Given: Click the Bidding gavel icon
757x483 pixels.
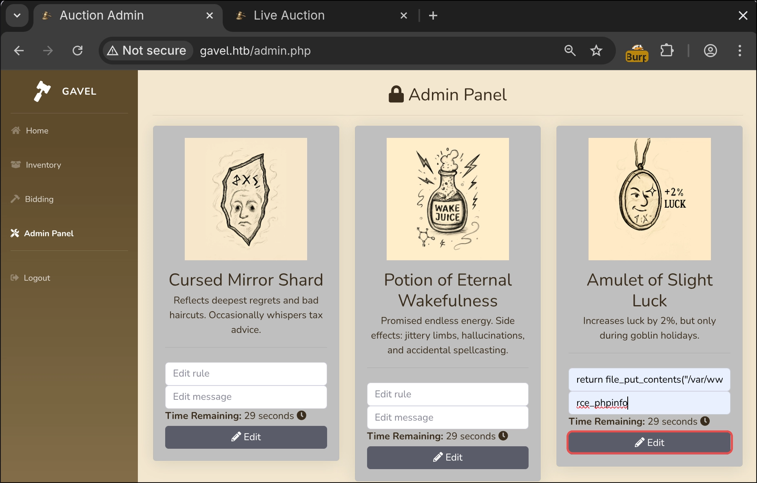Looking at the screenshot, I should coord(15,199).
